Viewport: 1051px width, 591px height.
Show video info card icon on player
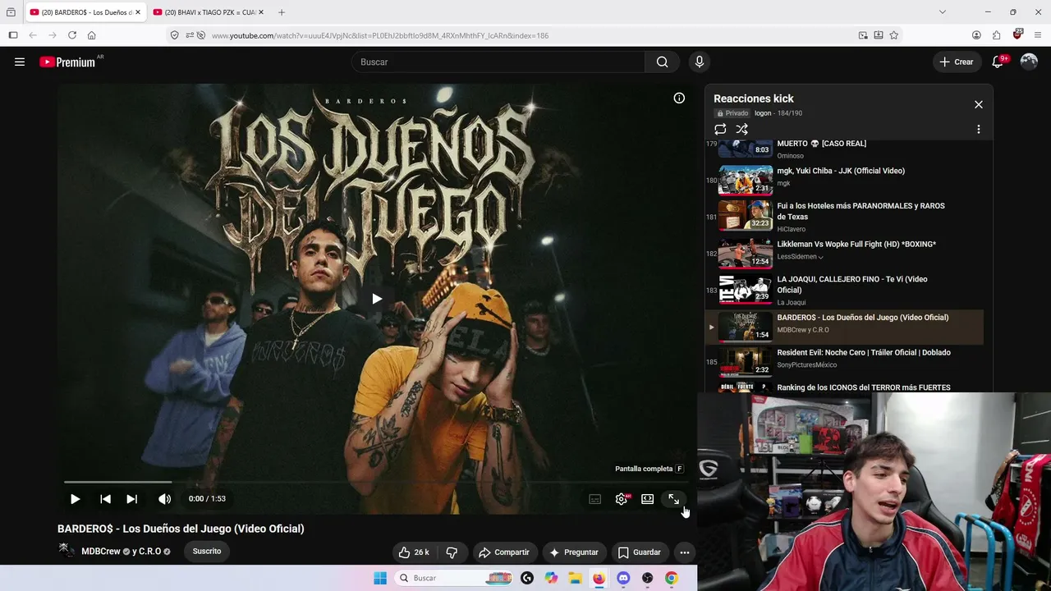tap(679, 98)
